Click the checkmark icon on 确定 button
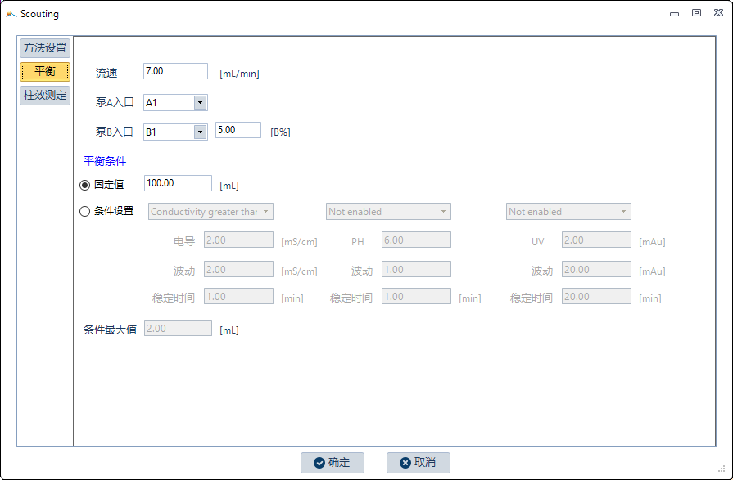This screenshot has width=733, height=480. [319, 463]
